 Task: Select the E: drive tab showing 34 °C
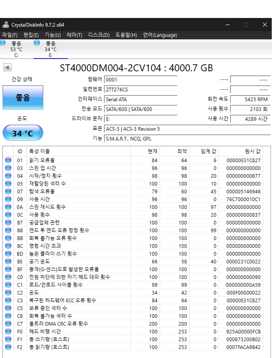[x=51, y=49]
